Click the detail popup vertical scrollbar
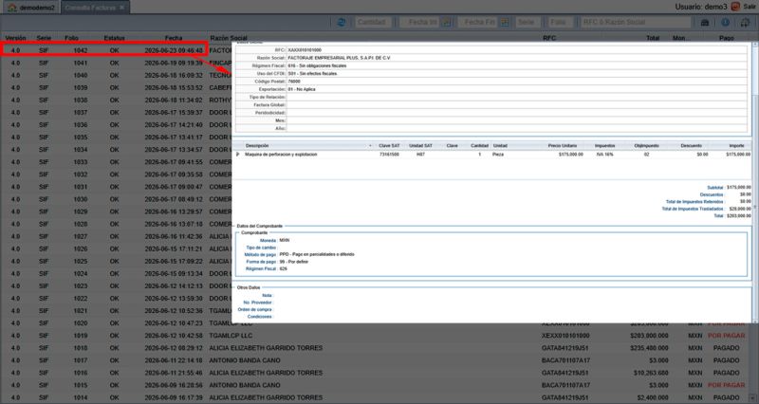The image size is (759, 404). point(754,181)
